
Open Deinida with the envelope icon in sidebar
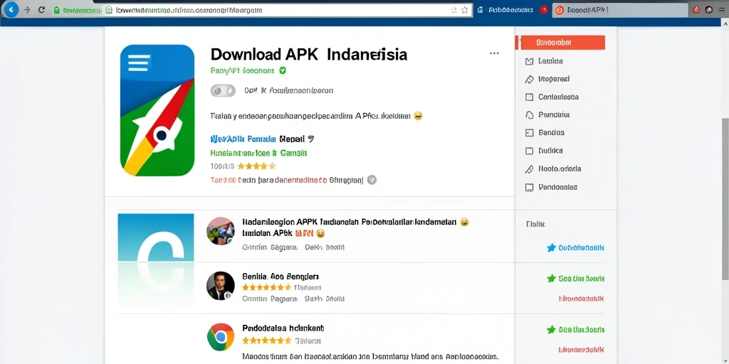click(x=544, y=61)
